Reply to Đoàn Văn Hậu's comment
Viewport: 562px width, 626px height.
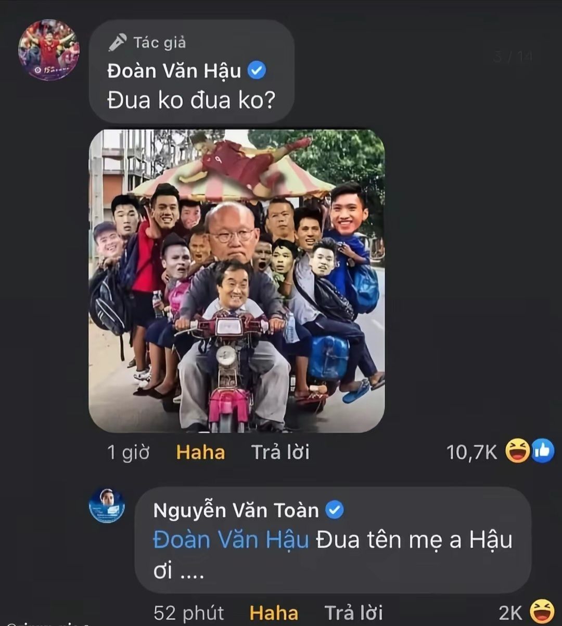(x=280, y=452)
